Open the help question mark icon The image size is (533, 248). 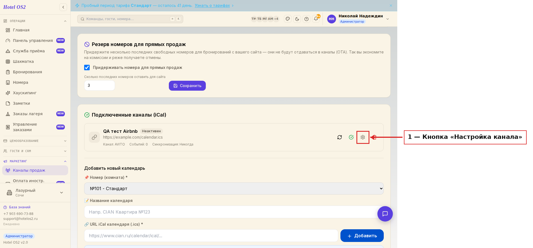[x=307, y=19]
